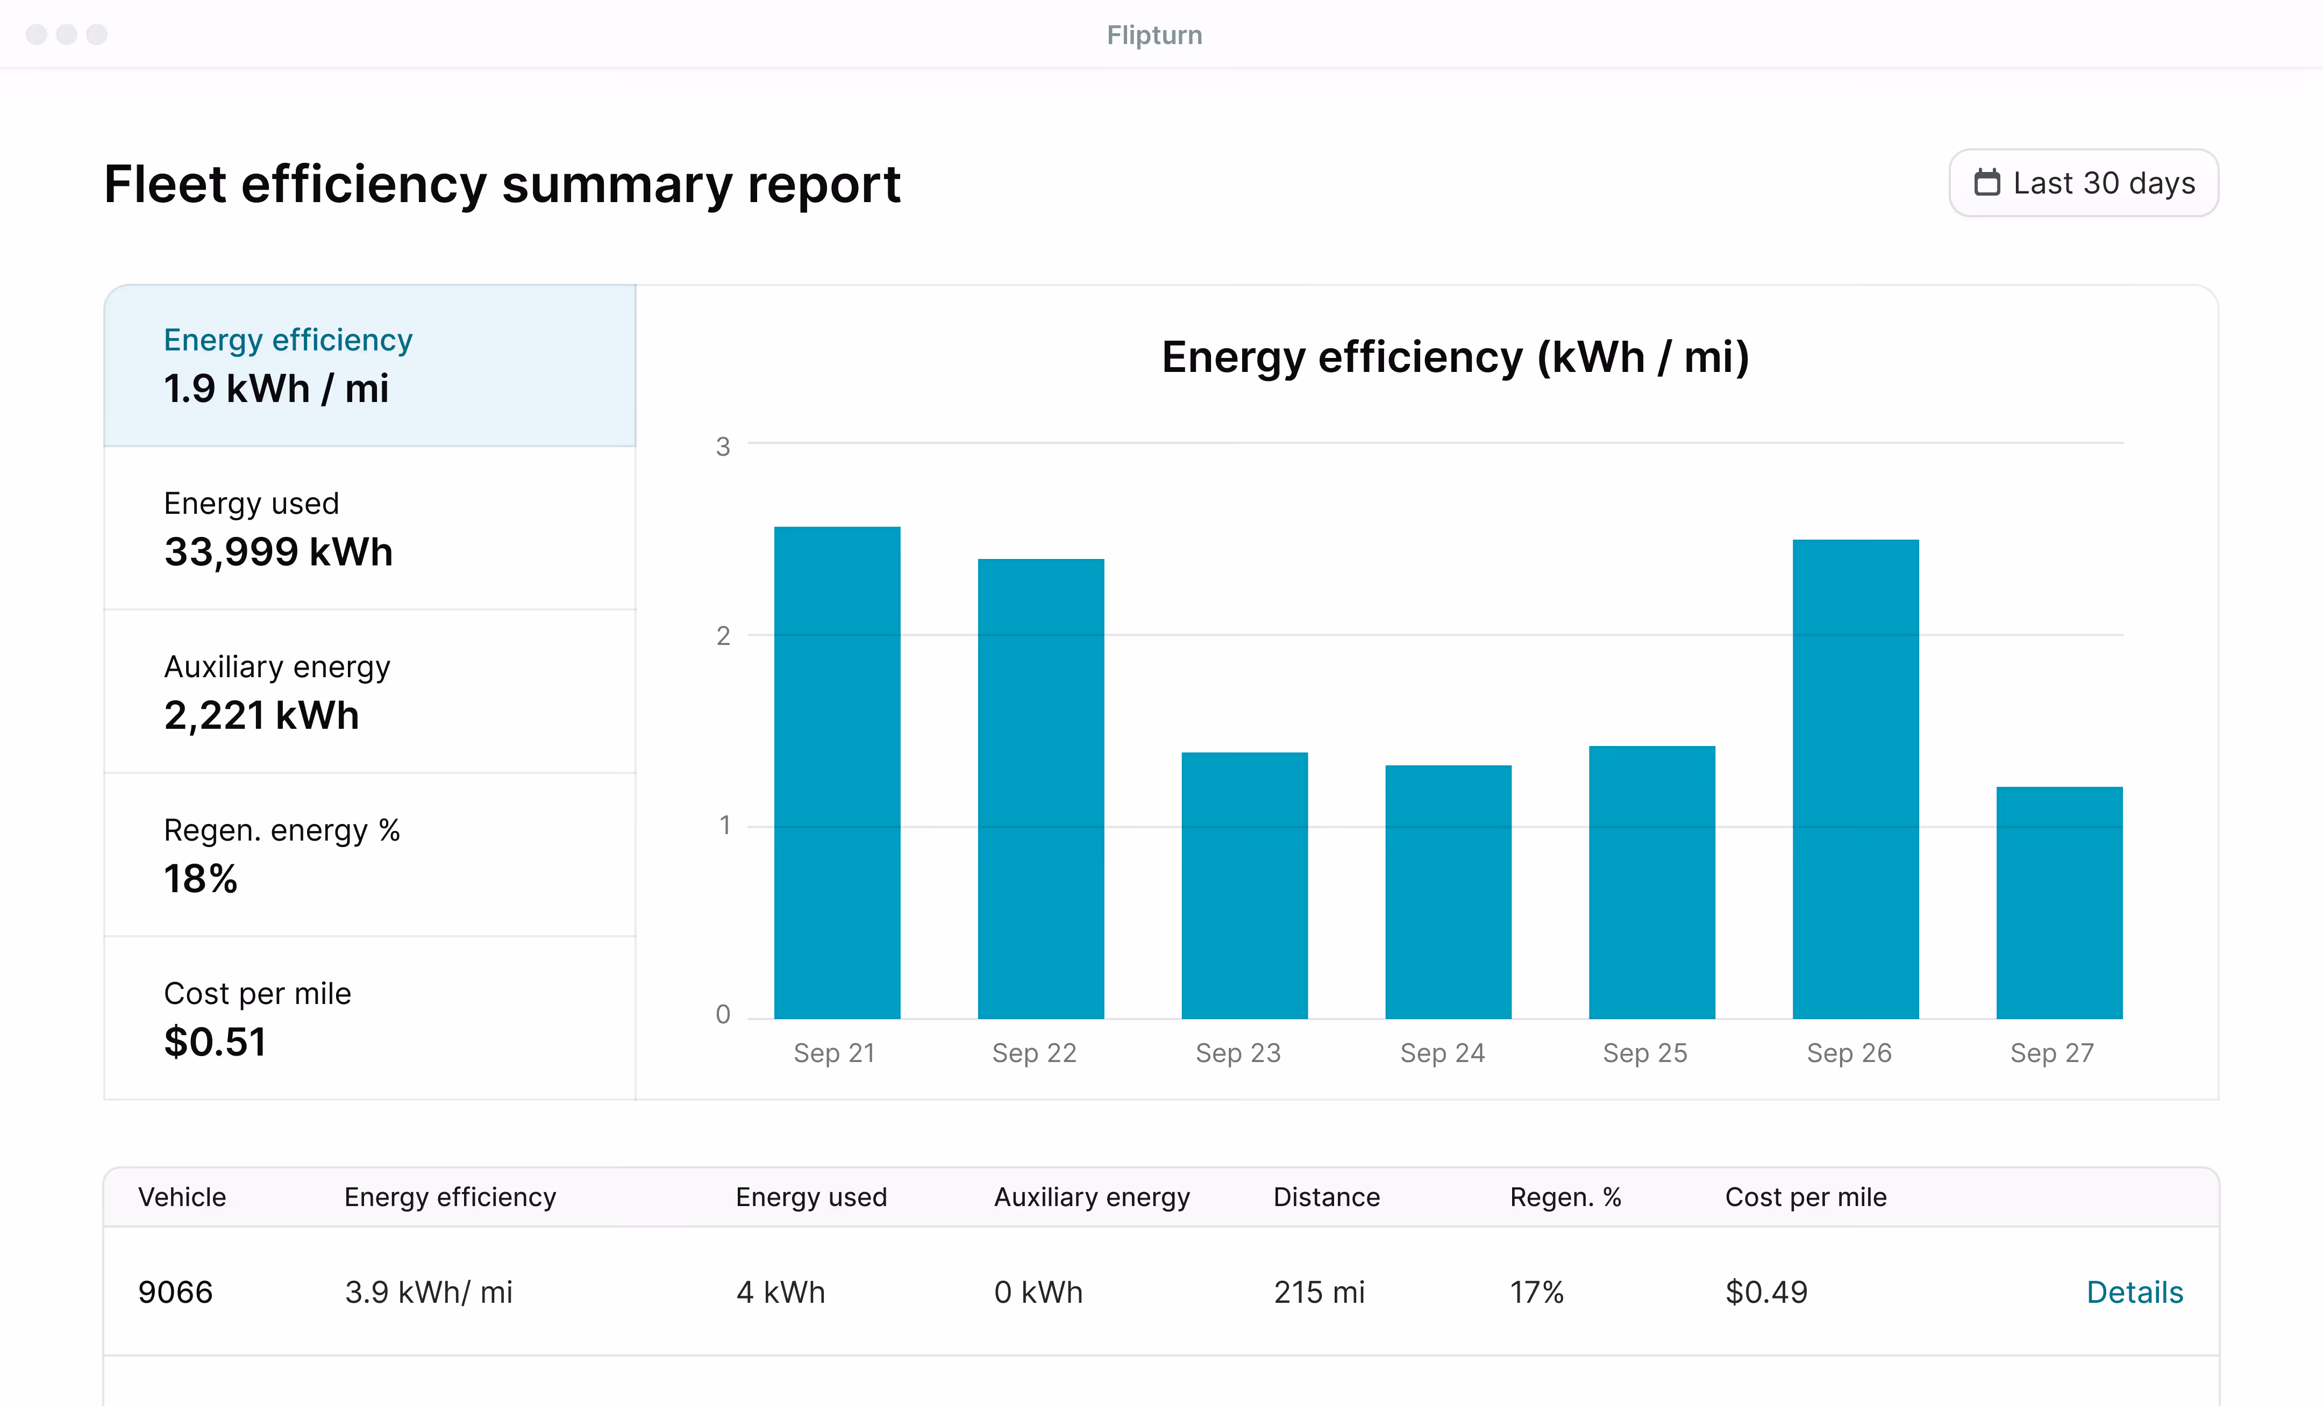The width and height of the screenshot is (2323, 1406).
Task: Select the Sep 21 bar in the chart
Action: coord(836,773)
